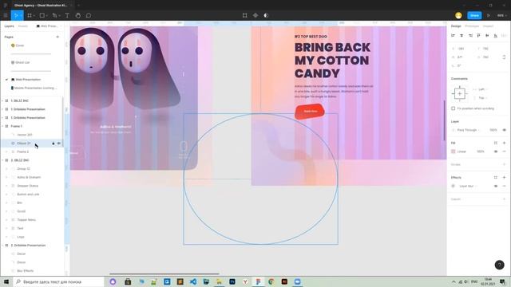Select the Ghost Agency file tab
Image resolution: width=511 pixels, height=287 pixels.
(x=41, y=6)
